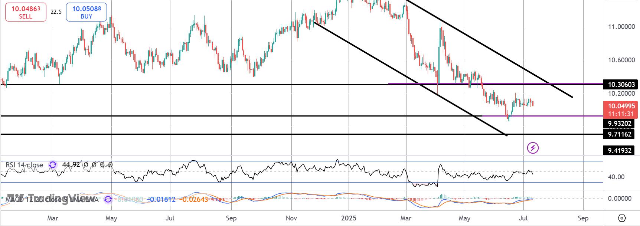Click the RSI indicator refresh icon
640x226 pixels.
pyautogui.click(x=53, y=165)
